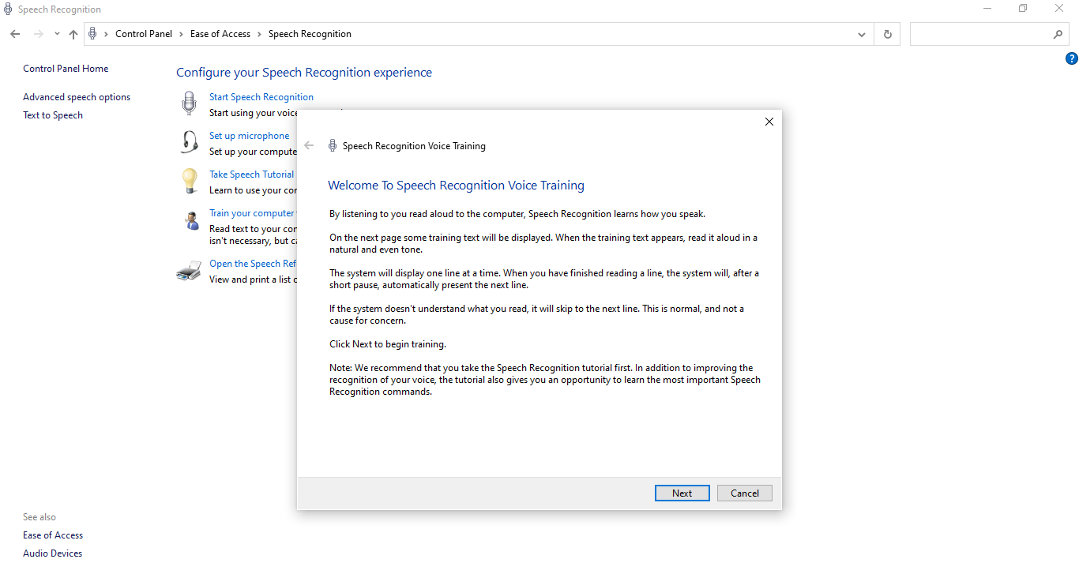Open Advanced speech options
This screenshot has width=1079, height=574.
point(77,97)
